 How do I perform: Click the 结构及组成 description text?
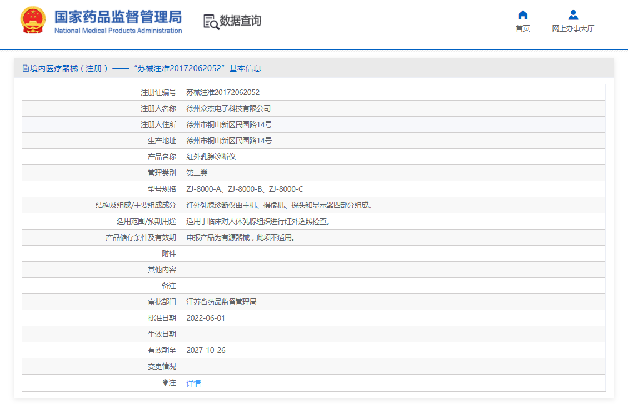click(x=280, y=205)
